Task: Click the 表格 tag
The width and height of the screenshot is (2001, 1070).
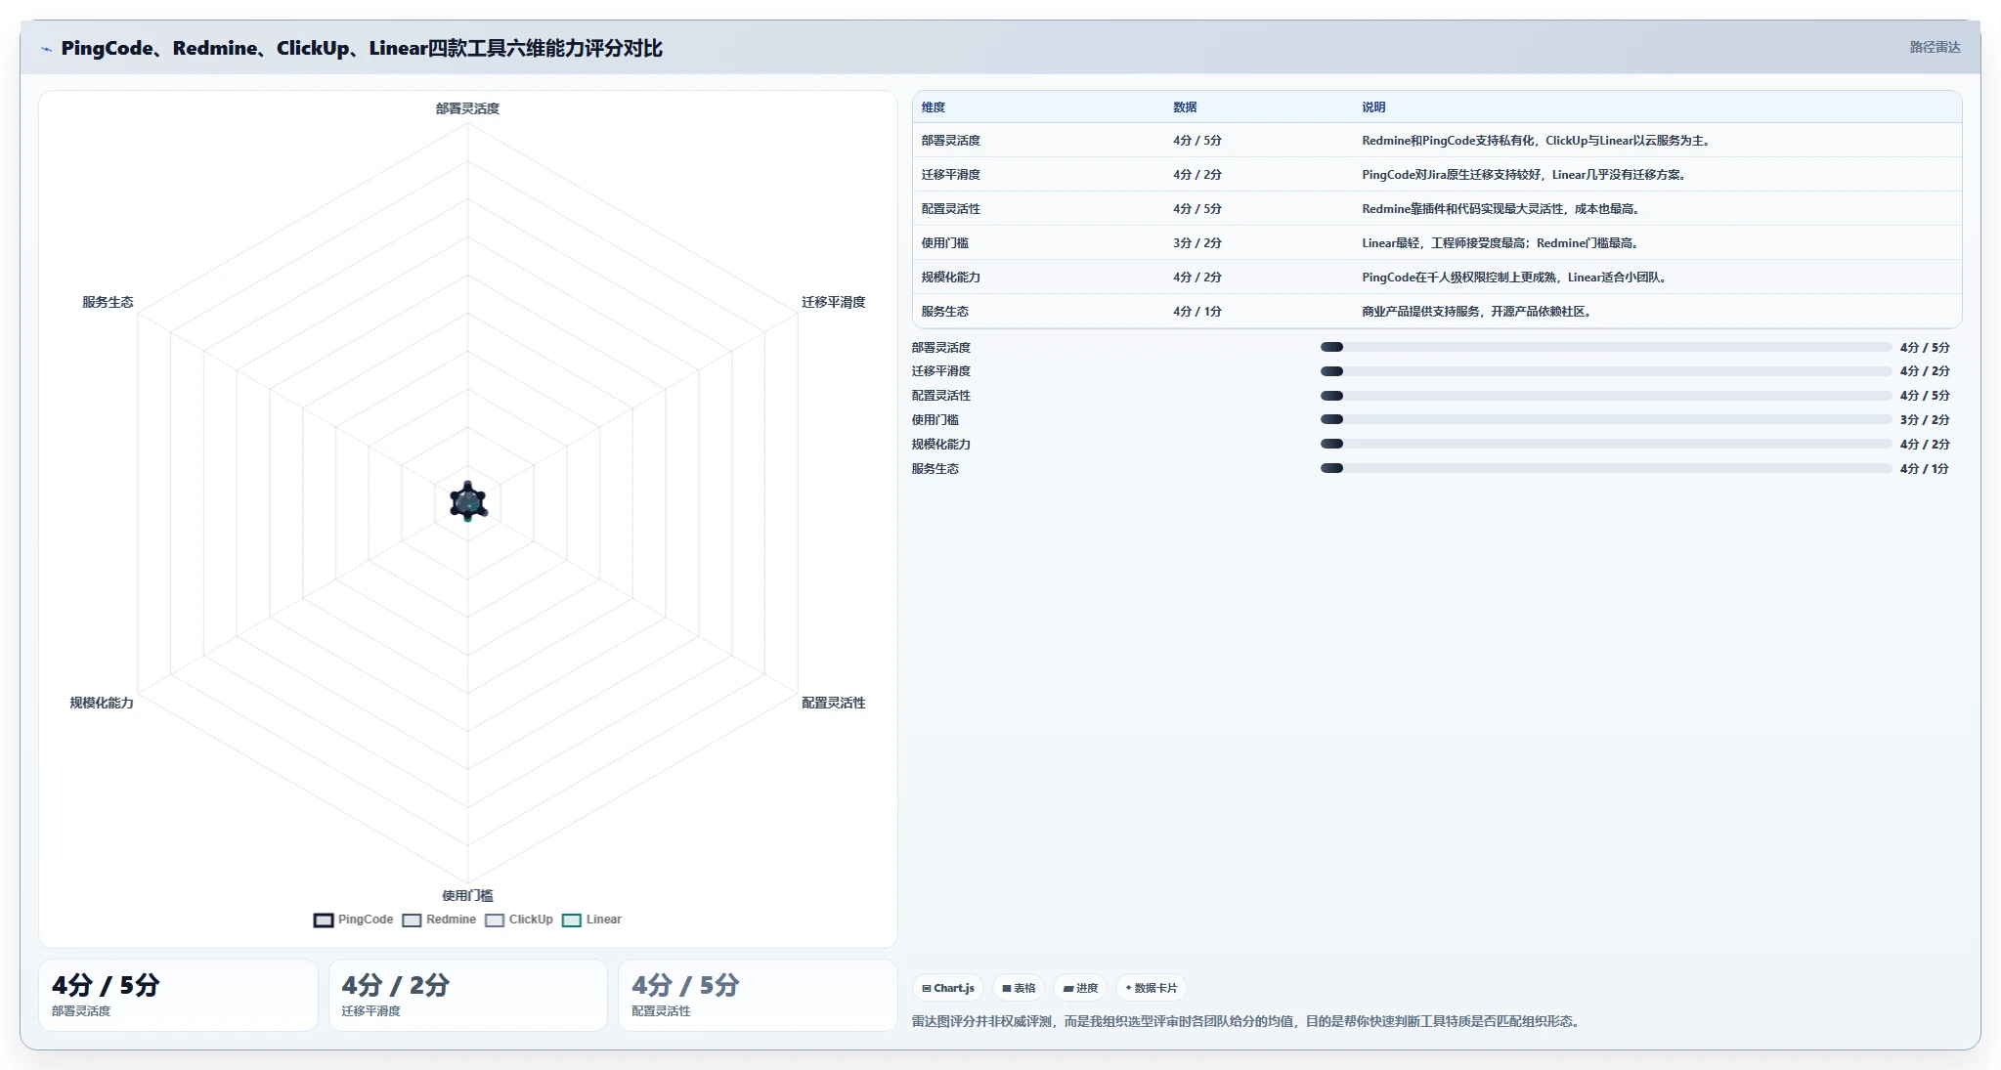Action: (1019, 988)
